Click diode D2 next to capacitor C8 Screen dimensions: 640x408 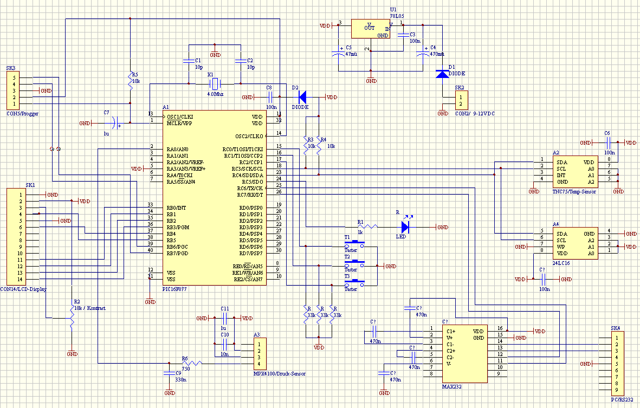tap(302, 98)
